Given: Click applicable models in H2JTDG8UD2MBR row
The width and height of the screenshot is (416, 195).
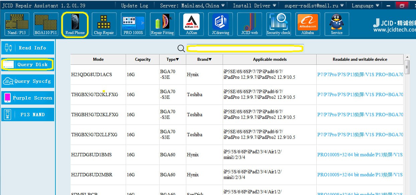Looking at the screenshot, I should pyautogui.click(x=253, y=175).
